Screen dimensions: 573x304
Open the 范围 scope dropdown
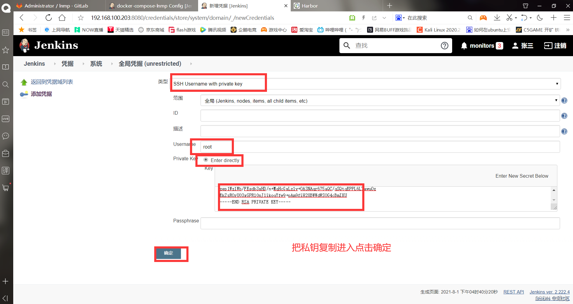click(x=380, y=101)
